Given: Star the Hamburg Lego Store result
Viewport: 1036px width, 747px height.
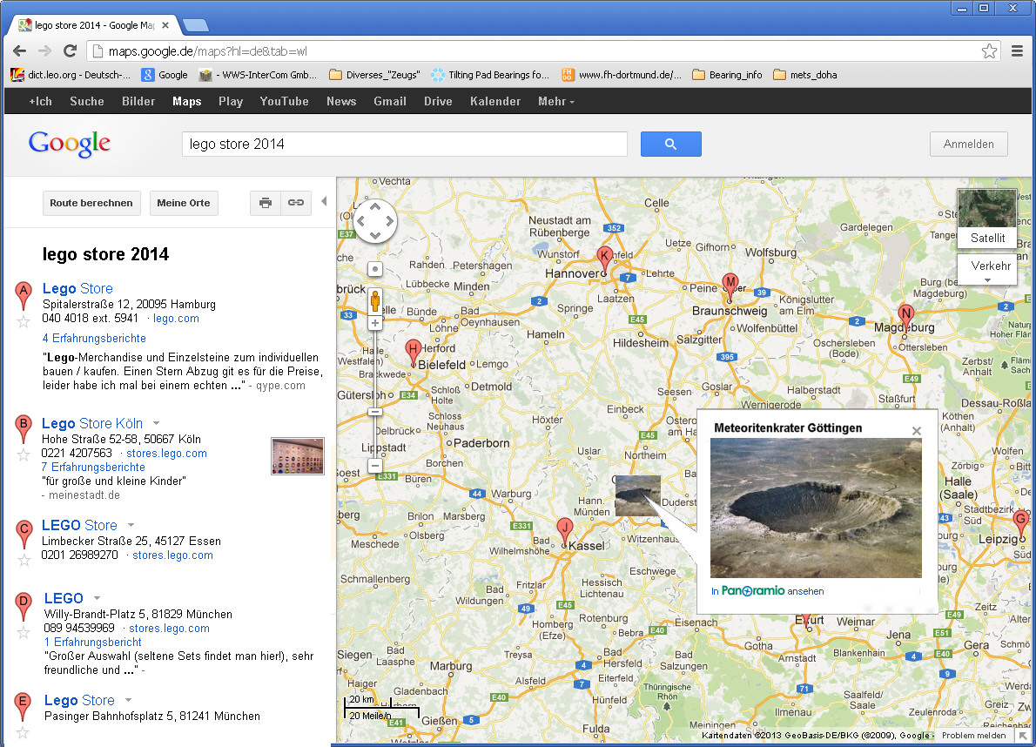Looking at the screenshot, I should pyautogui.click(x=24, y=321).
